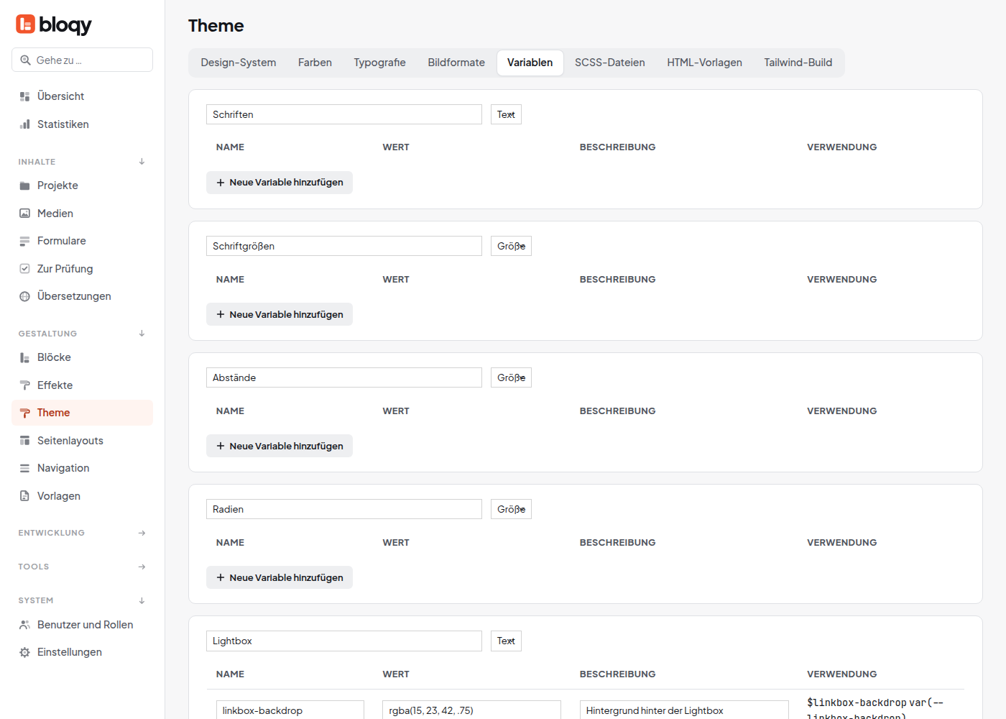The image size is (1006, 719).
Task: Edit the Lightbox group name field
Action: pyautogui.click(x=344, y=641)
